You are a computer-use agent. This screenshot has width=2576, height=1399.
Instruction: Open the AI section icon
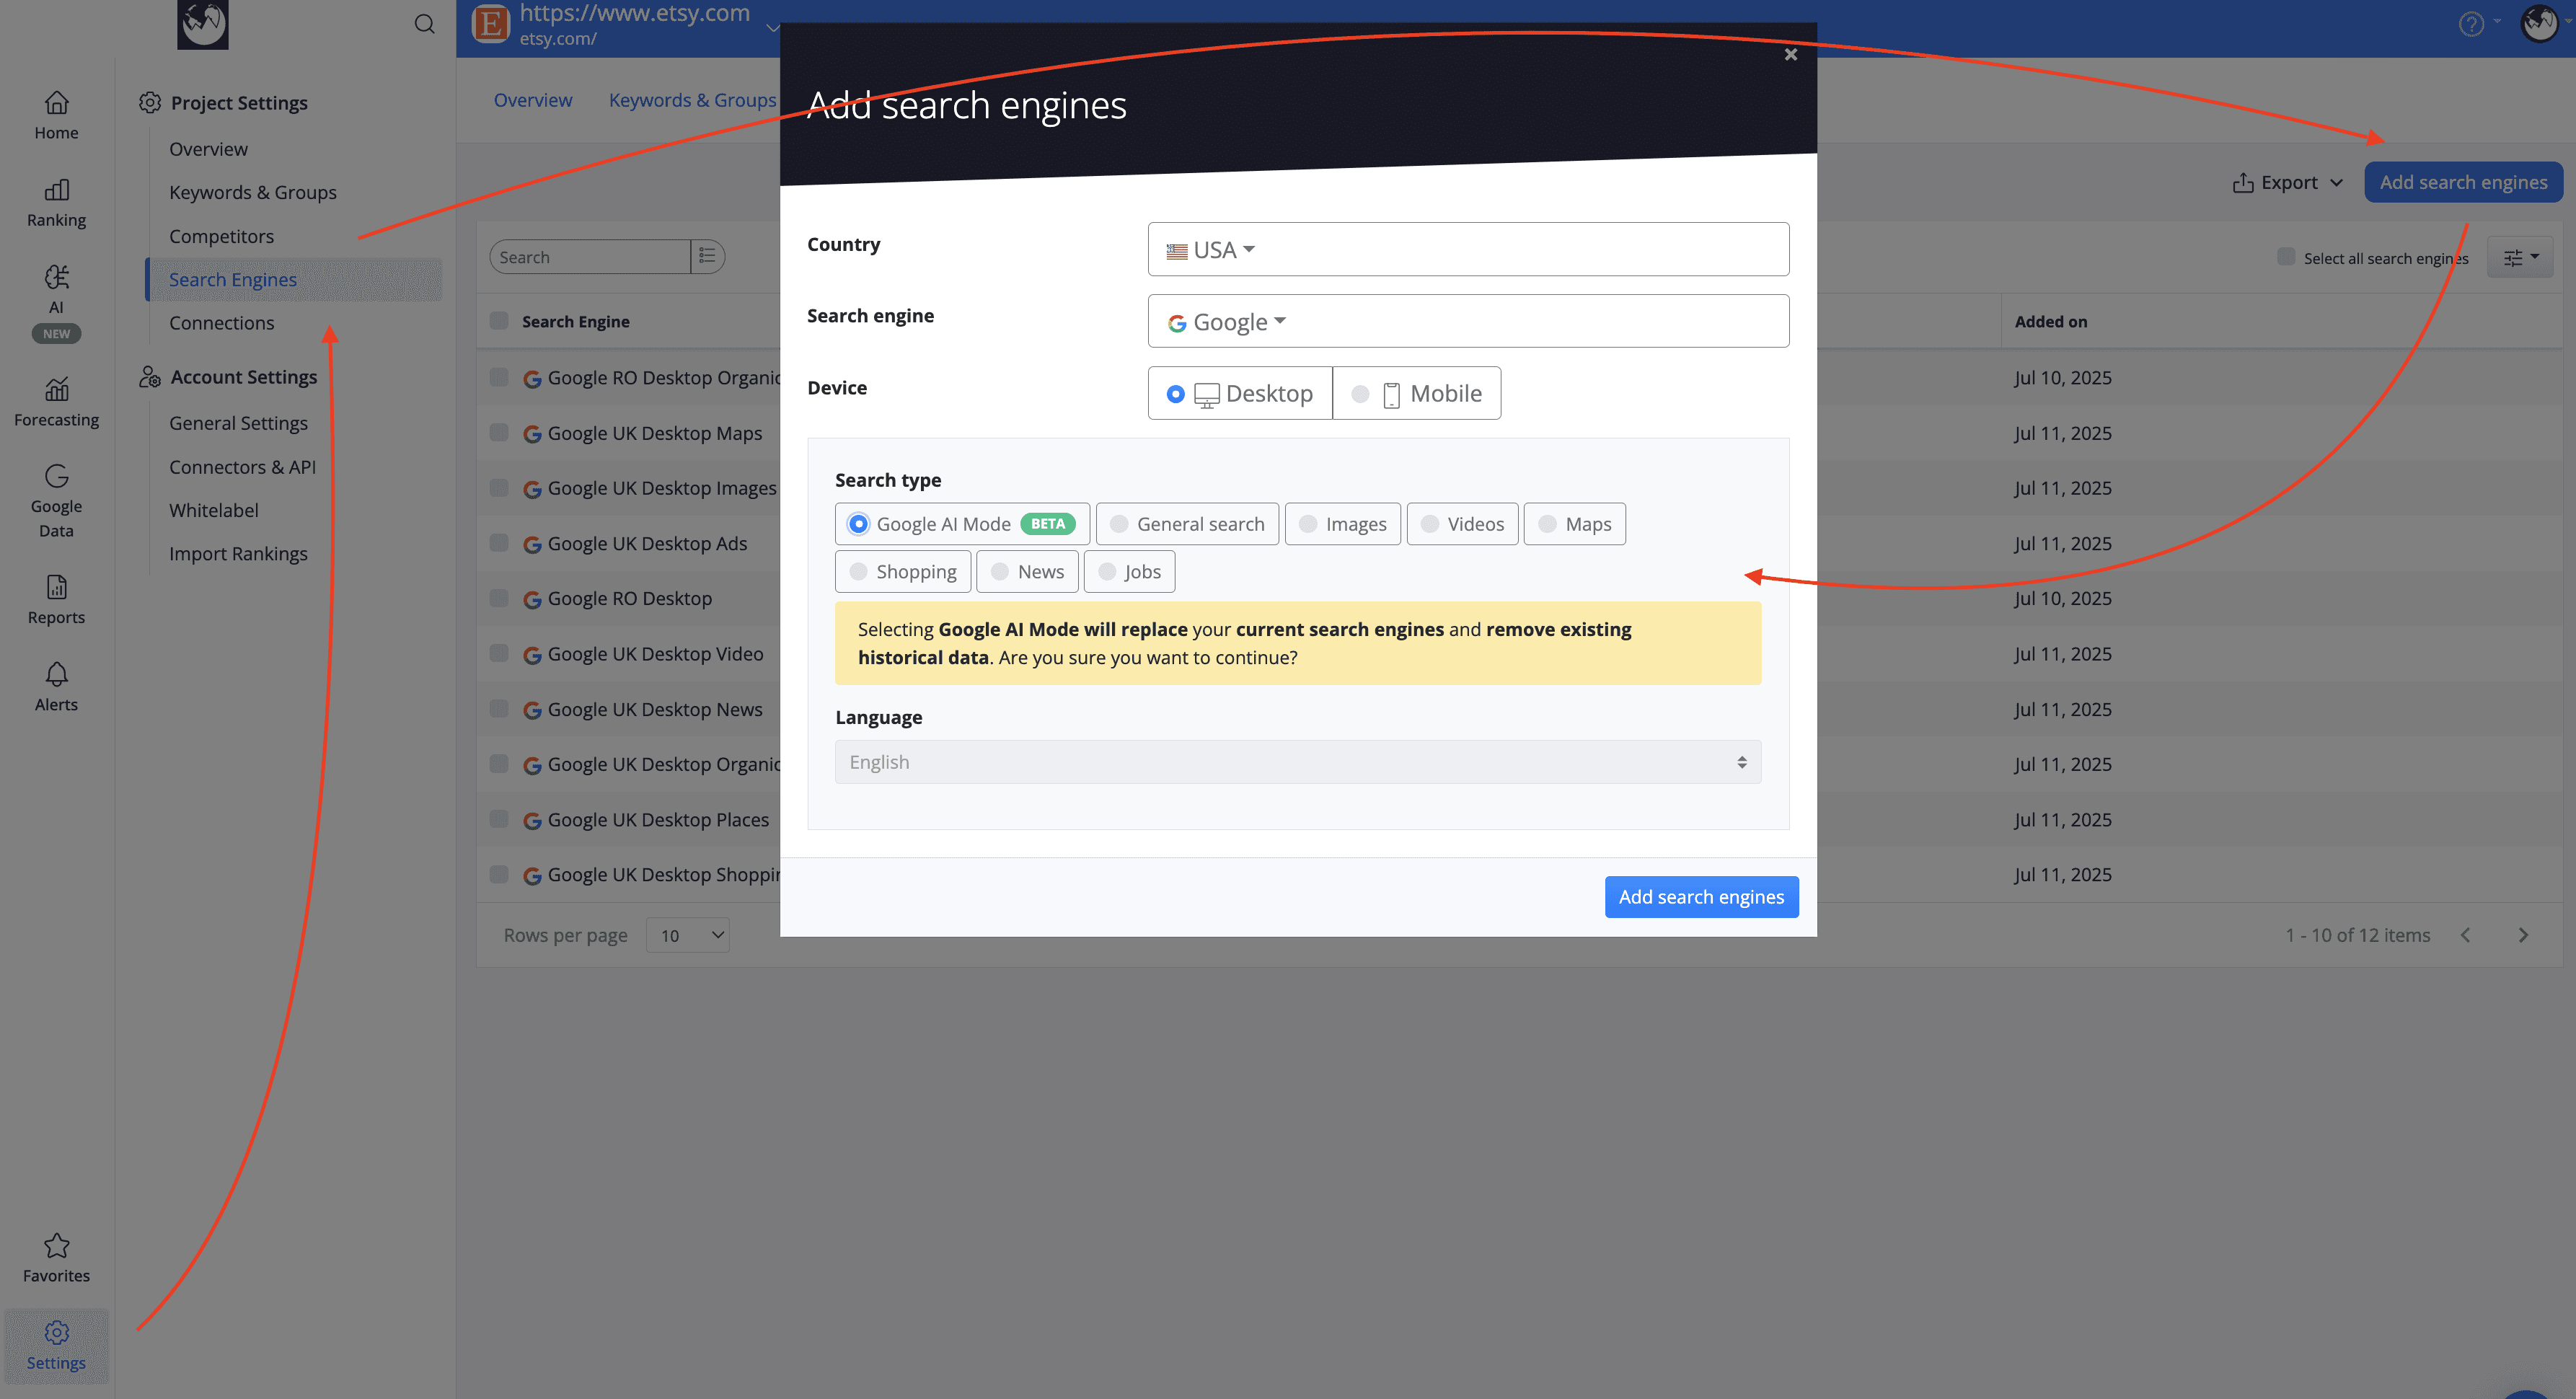tap(56, 276)
